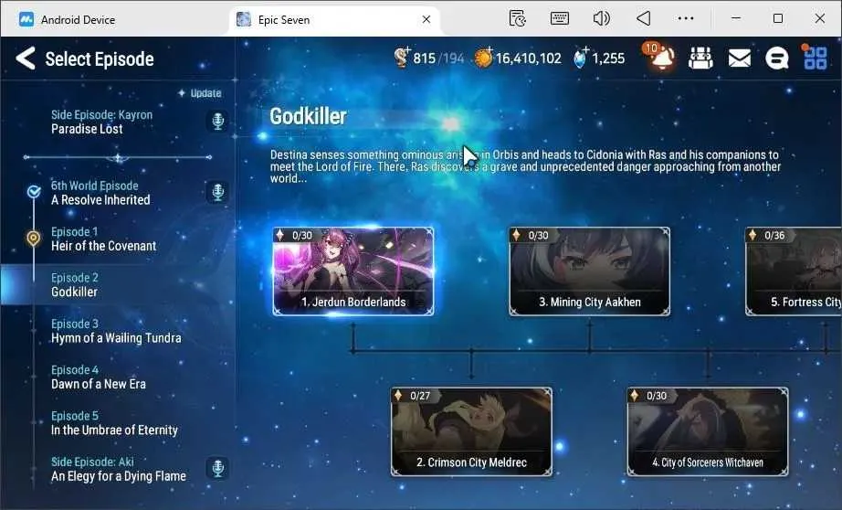Select Episode 4 Dawn of a New Era

(99, 377)
